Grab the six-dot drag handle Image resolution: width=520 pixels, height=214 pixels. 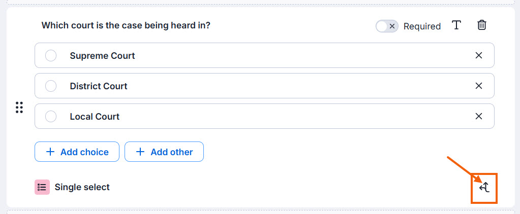[19, 108]
